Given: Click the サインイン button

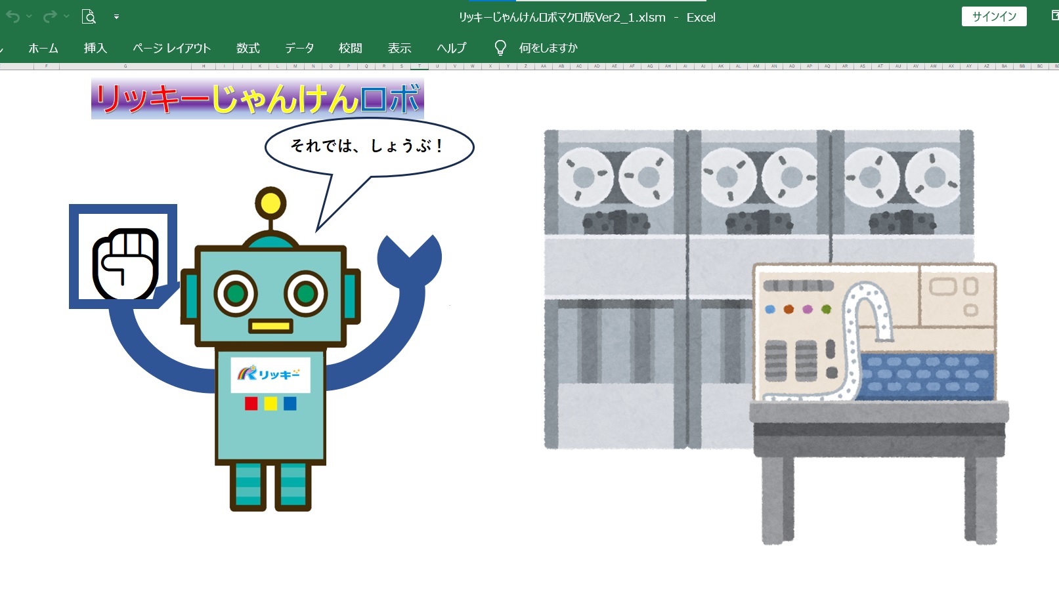Looking at the screenshot, I should pyautogui.click(x=994, y=16).
